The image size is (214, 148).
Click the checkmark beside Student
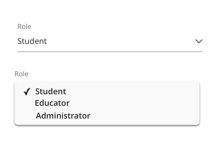point(27,92)
